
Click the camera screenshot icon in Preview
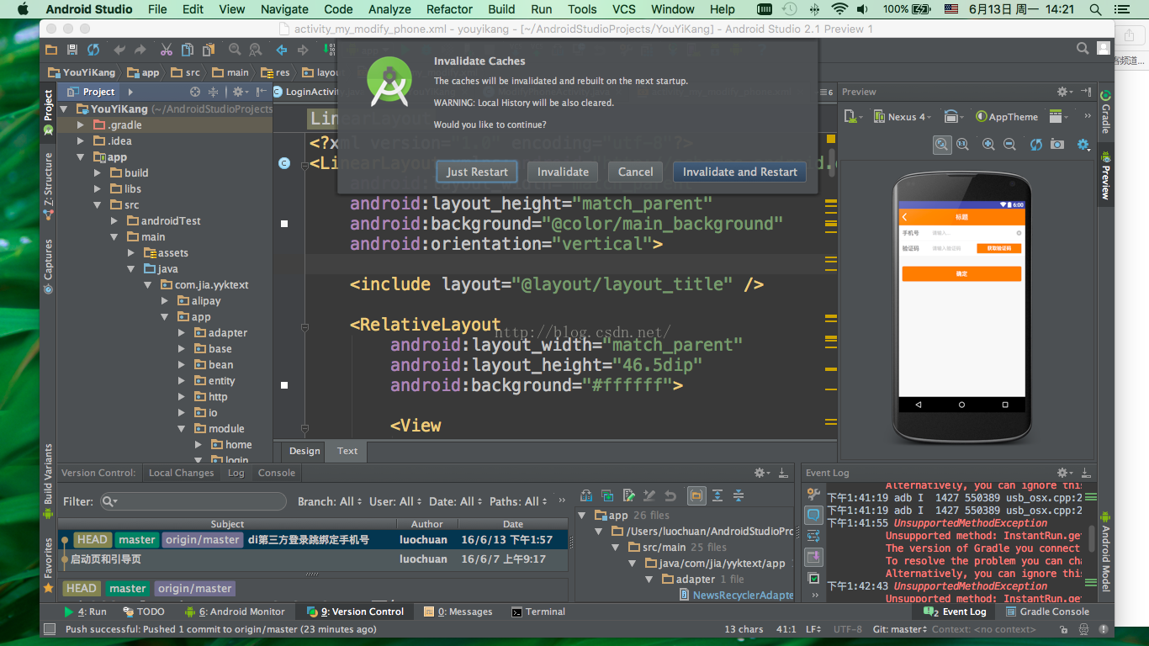pyautogui.click(x=1057, y=145)
